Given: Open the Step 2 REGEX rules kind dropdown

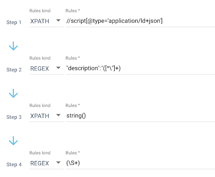Looking at the screenshot, I should 47,68.
